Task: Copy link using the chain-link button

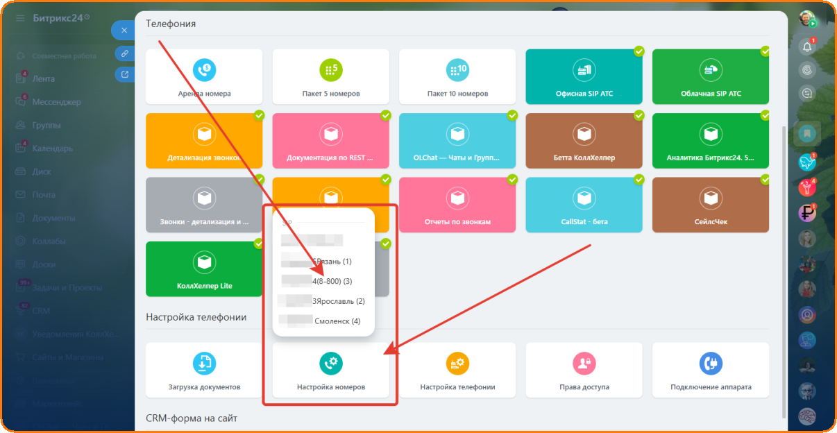Action: (124, 53)
